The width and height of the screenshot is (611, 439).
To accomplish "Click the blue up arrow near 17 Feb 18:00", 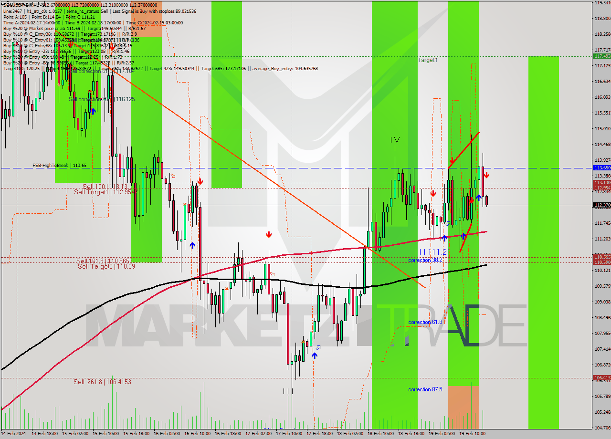I will click(x=315, y=355).
